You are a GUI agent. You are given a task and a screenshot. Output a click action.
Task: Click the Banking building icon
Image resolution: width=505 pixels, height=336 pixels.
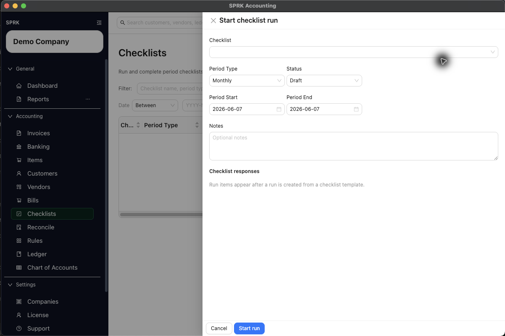(x=19, y=147)
